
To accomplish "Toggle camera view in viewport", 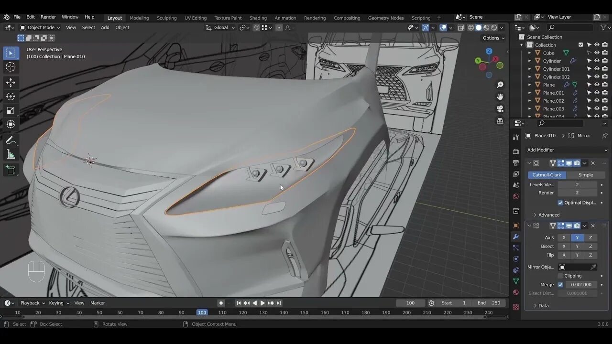I will pos(500,108).
